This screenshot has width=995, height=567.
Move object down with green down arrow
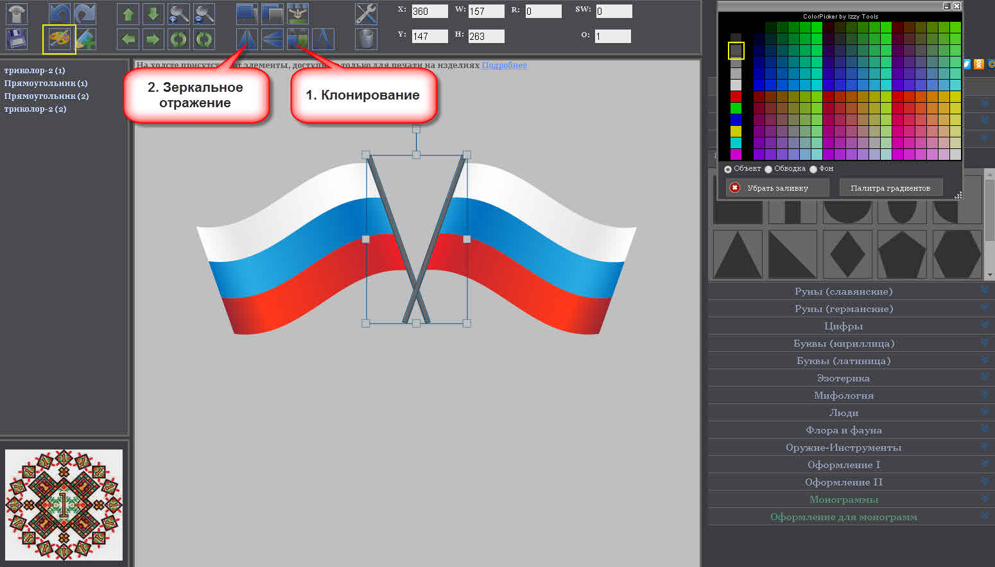pos(153,13)
